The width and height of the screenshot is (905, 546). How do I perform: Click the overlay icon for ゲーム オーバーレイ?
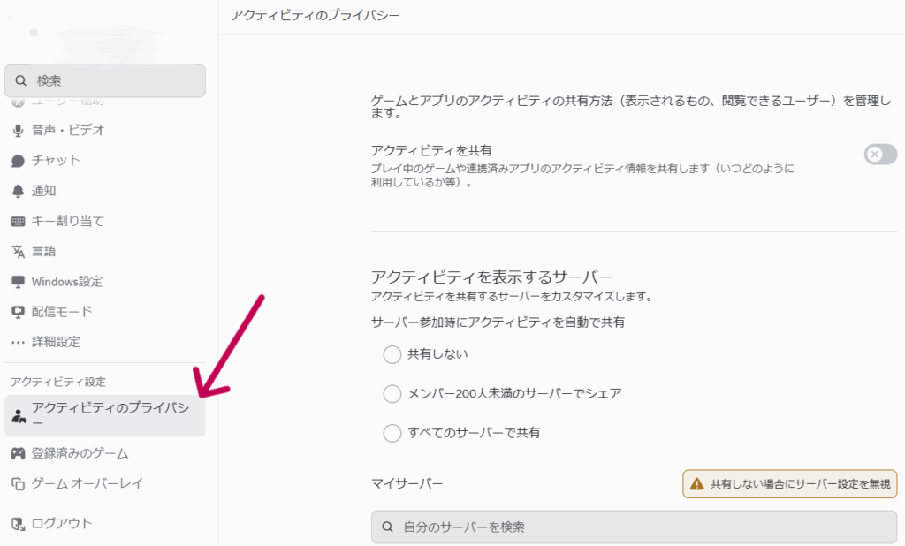18,484
